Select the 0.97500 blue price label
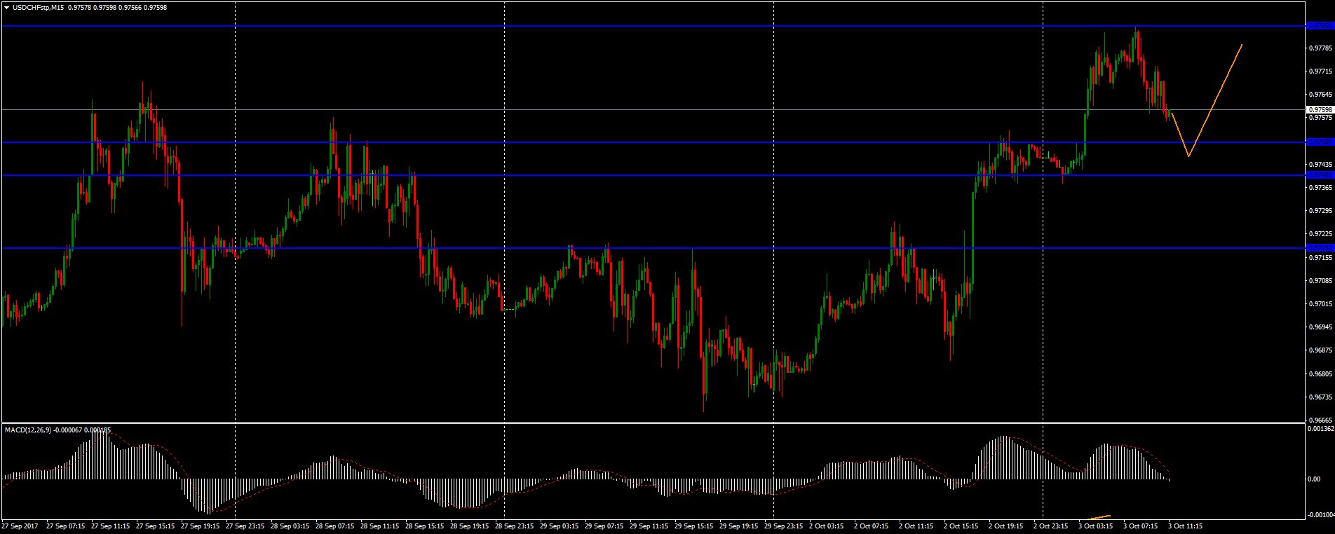This screenshot has width=1335, height=534. (1320, 142)
